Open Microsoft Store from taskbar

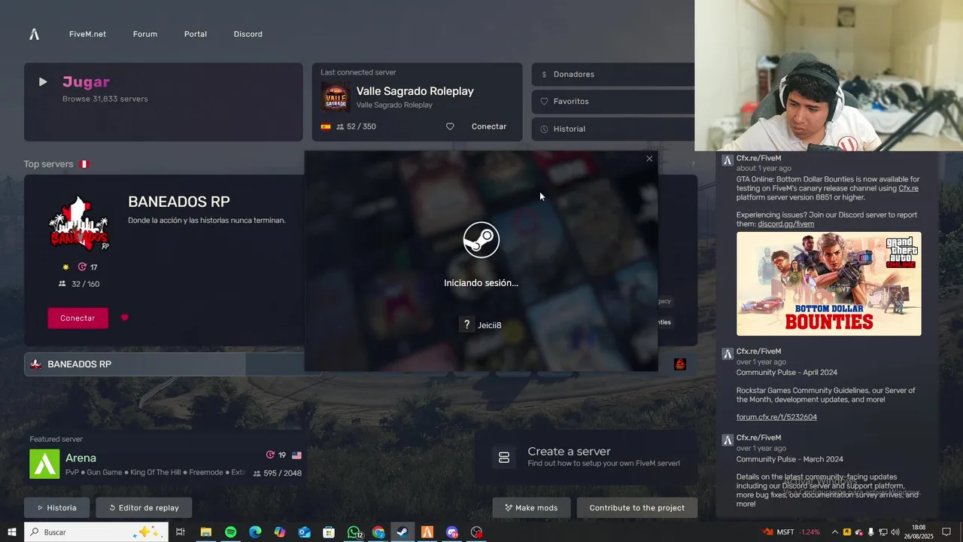click(x=329, y=532)
